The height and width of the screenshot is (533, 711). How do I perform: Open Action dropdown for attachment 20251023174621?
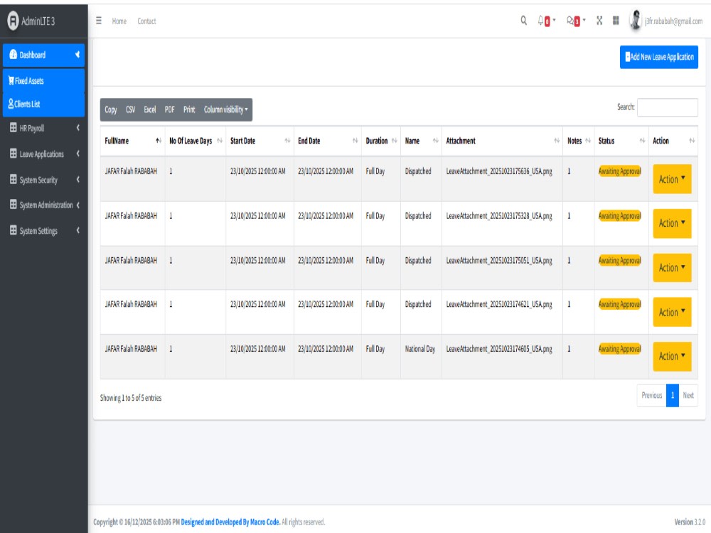(672, 312)
